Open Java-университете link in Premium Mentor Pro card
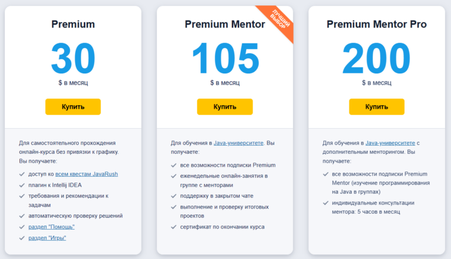 coord(391,143)
